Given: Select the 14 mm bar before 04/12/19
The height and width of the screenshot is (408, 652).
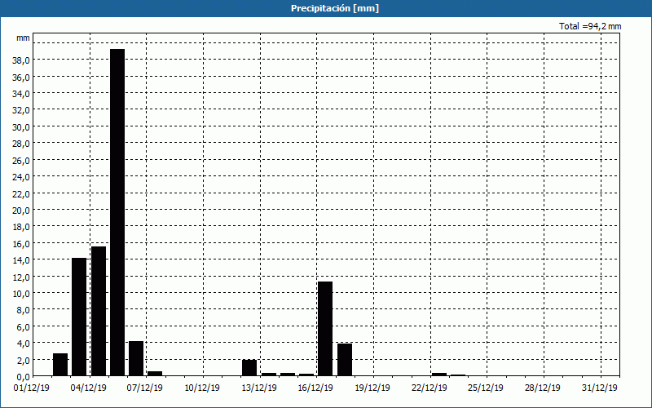Looking at the screenshot, I should click(x=79, y=317).
